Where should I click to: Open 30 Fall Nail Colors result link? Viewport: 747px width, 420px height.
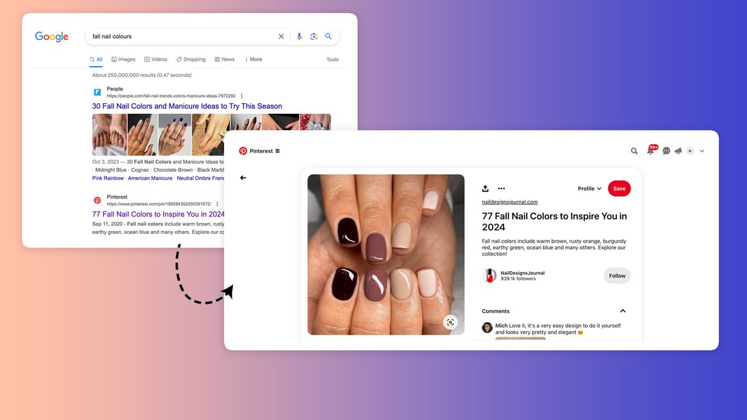pyautogui.click(x=187, y=106)
